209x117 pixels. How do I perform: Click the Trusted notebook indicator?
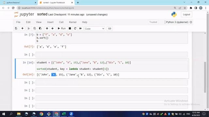[153, 22]
